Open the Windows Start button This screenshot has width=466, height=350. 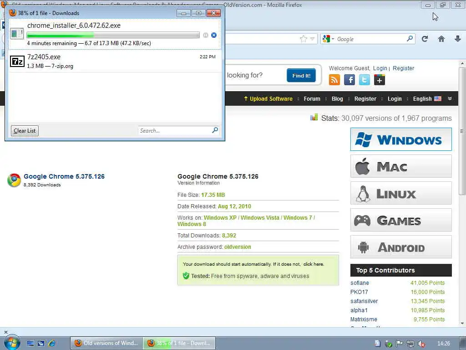tap(12, 343)
